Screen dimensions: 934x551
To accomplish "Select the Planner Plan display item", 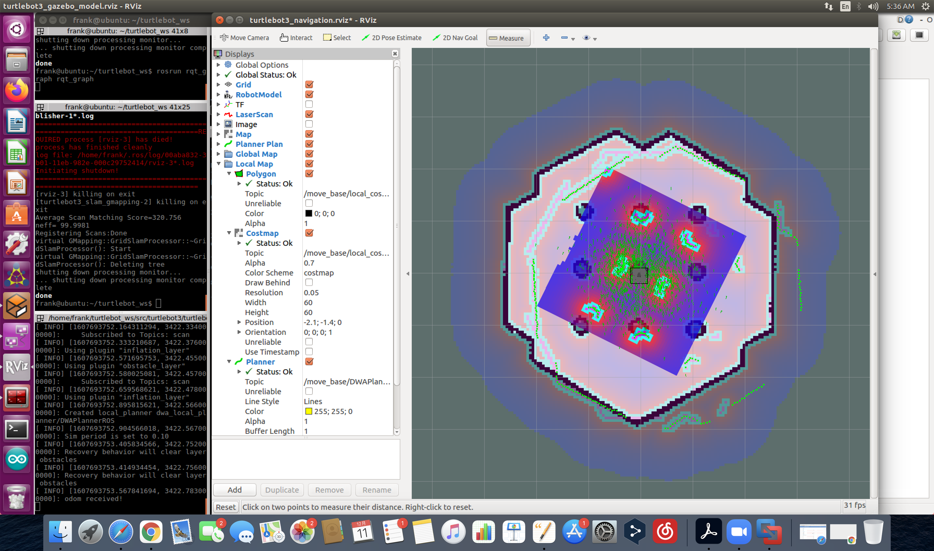I will [259, 144].
